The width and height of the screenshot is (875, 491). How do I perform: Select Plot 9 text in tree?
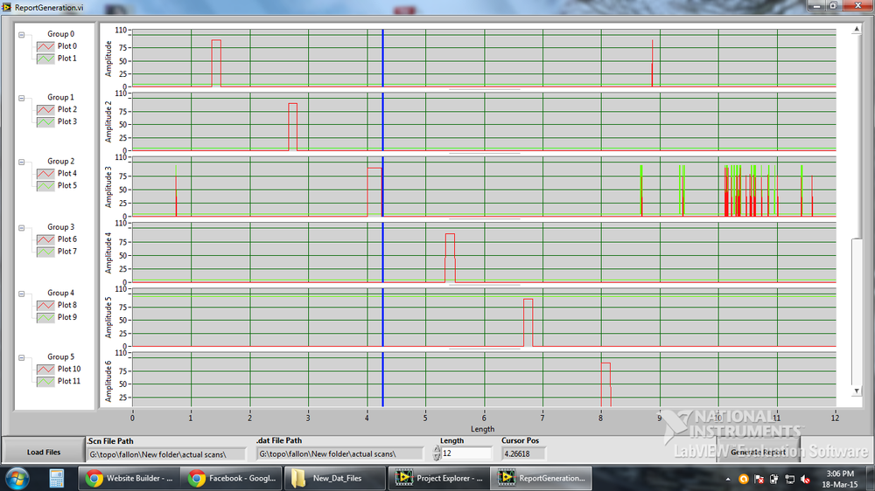[x=67, y=318]
